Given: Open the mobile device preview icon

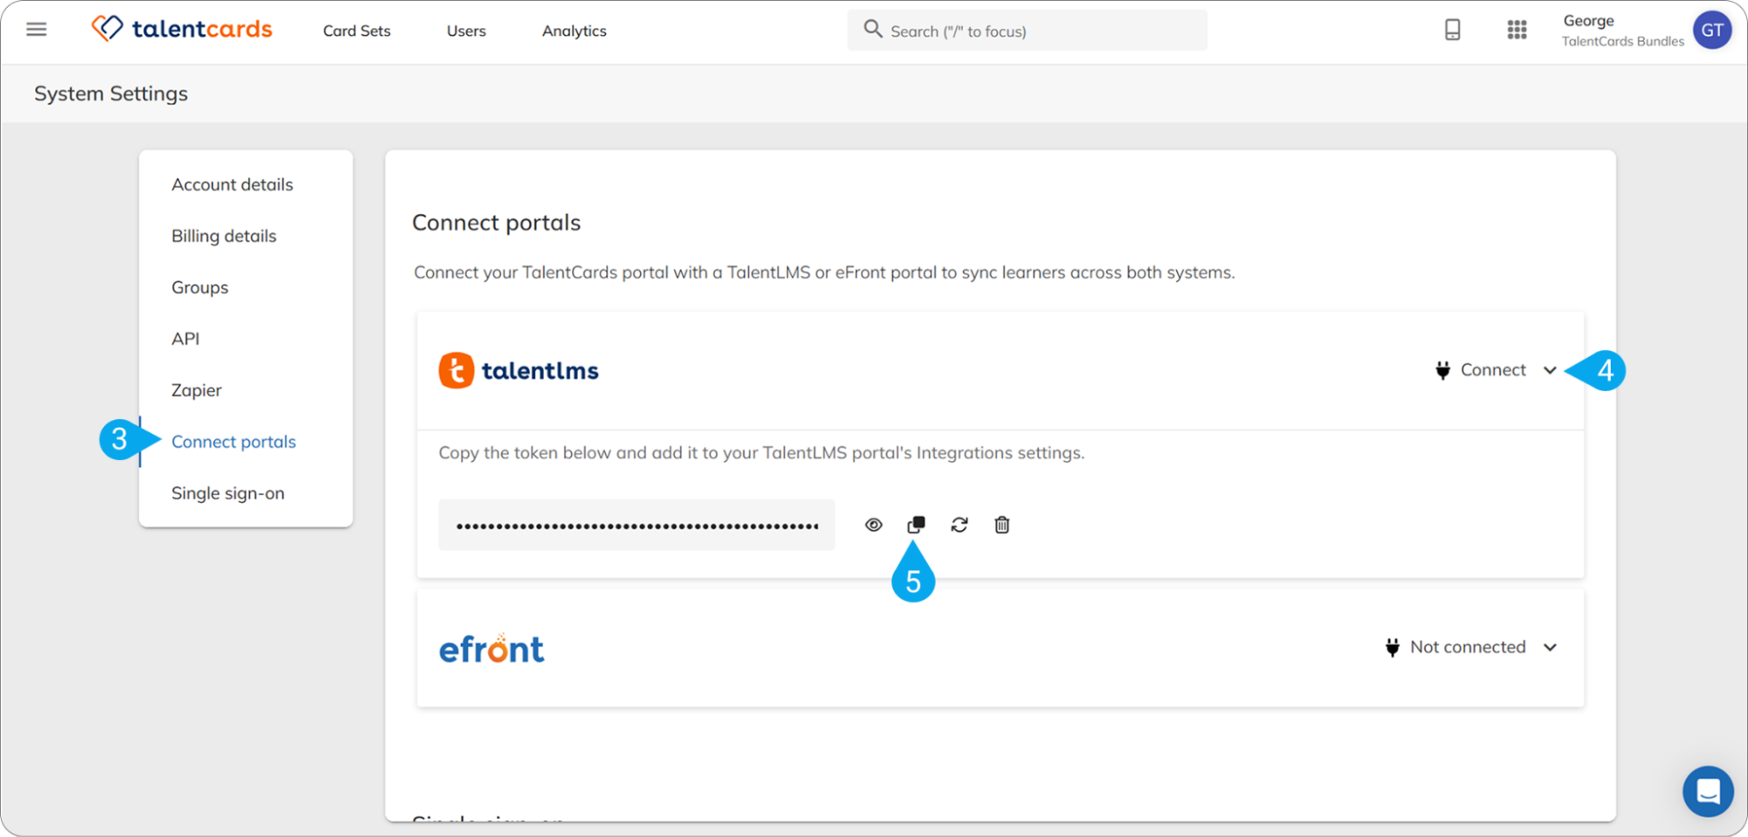Looking at the screenshot, I should coord(1452,30).
